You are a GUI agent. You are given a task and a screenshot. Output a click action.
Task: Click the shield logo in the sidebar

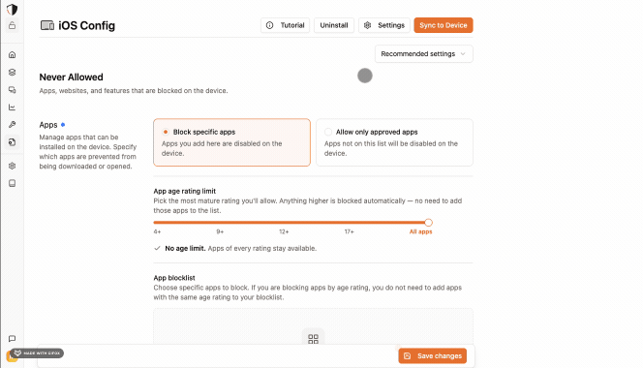(12, 9)
